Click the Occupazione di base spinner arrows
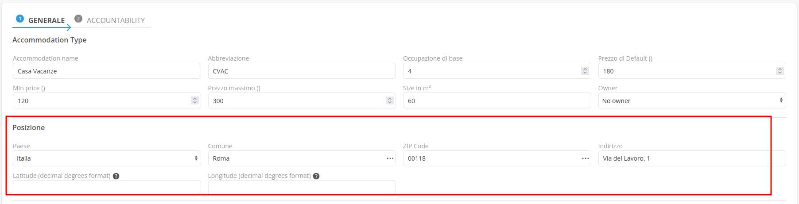Image resolution: width=799 pixels, height=204 pixels. 585,71
